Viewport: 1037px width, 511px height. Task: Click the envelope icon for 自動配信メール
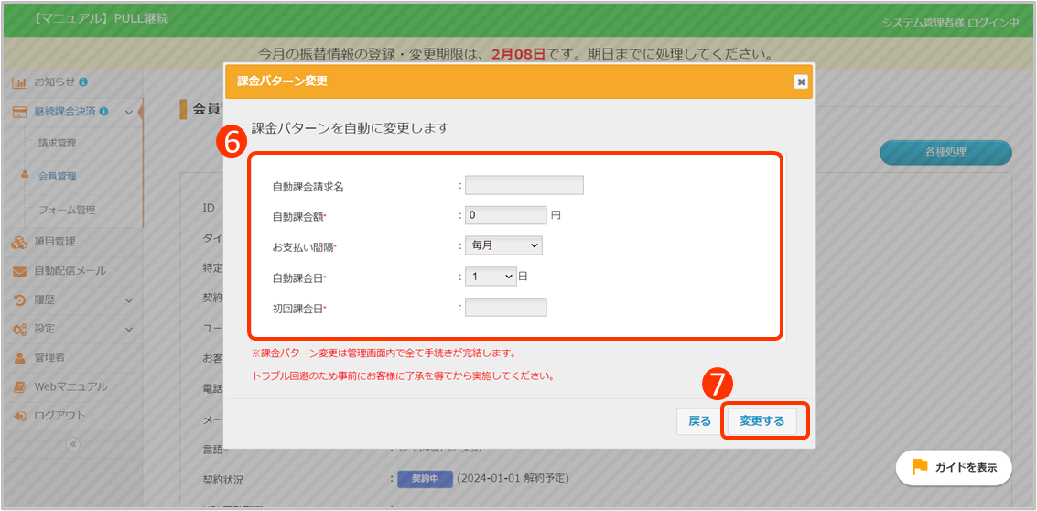click(x=19, y=271)
